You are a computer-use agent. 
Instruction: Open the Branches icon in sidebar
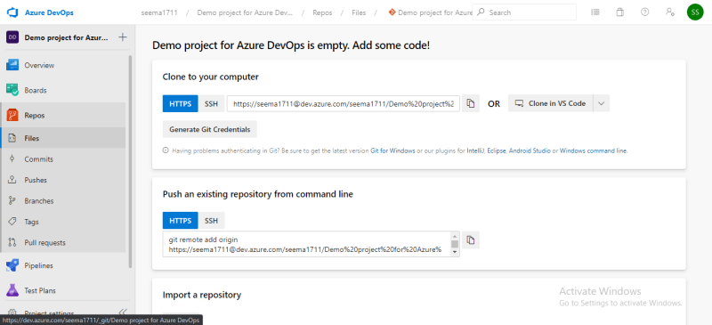point(12,201)
